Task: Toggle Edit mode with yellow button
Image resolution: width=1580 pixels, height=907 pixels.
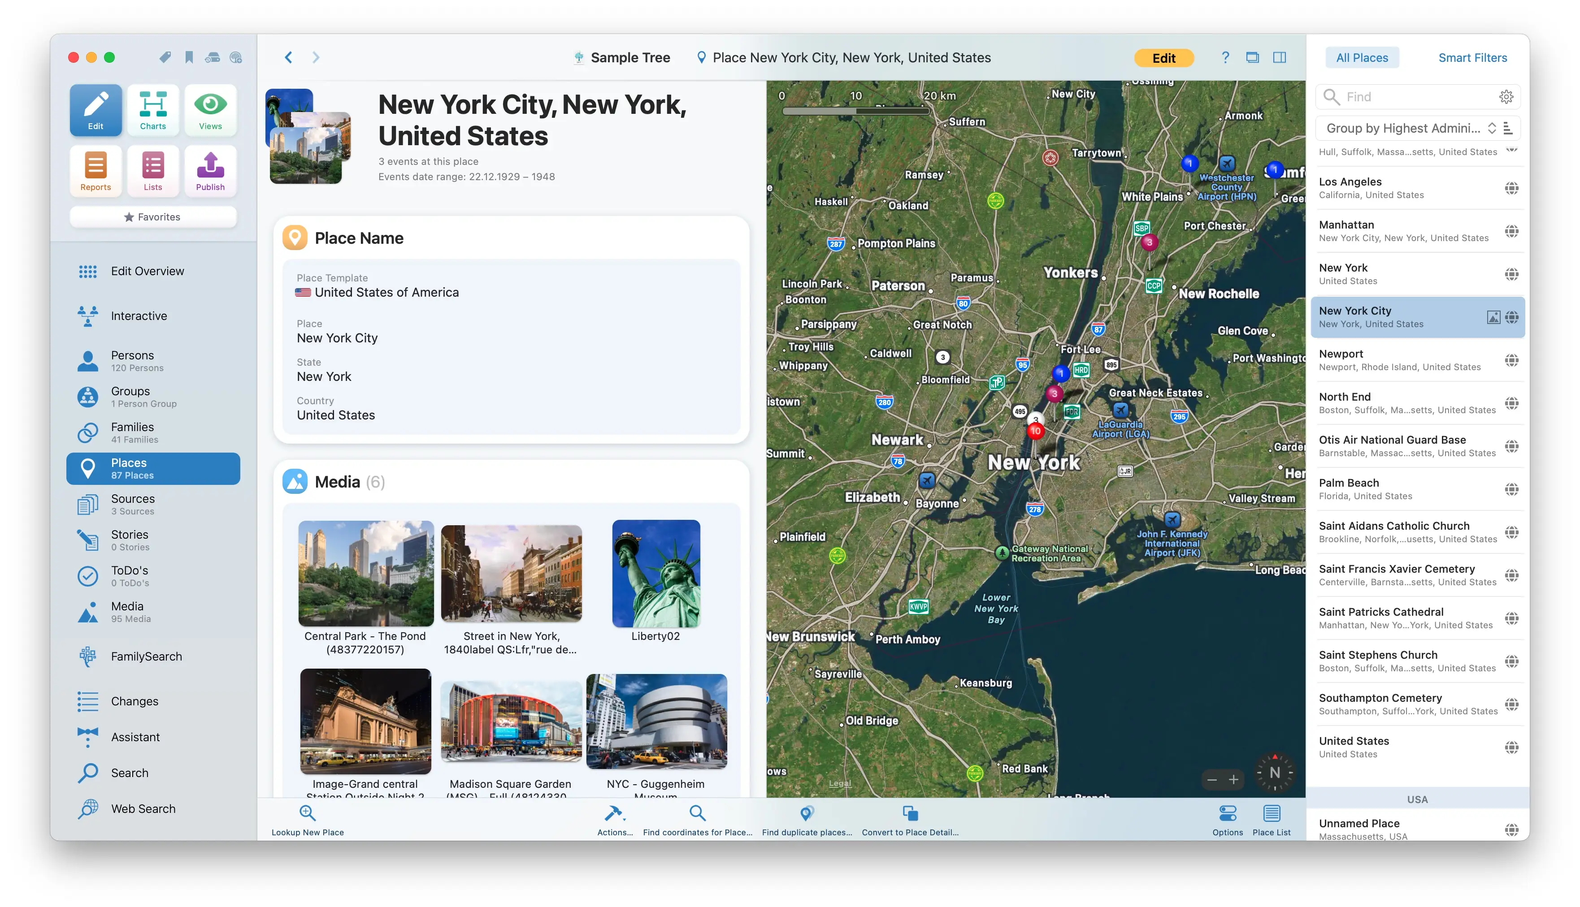Action: point(1163,58)
